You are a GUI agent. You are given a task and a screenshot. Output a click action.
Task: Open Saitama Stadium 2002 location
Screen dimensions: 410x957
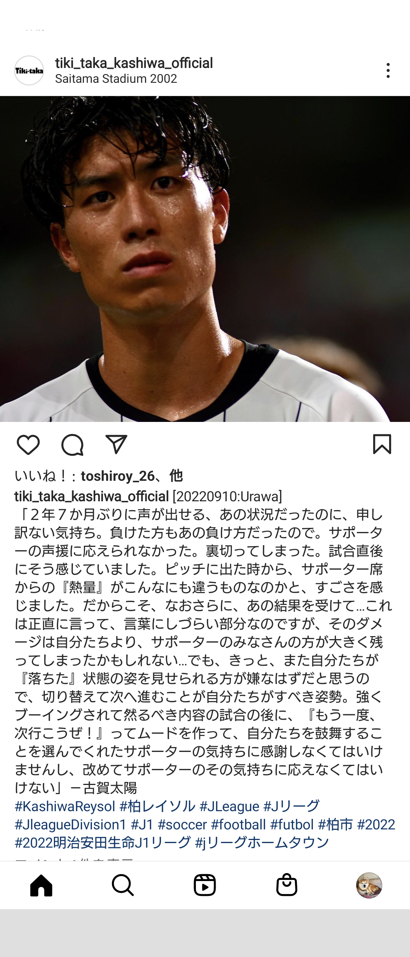116,79
